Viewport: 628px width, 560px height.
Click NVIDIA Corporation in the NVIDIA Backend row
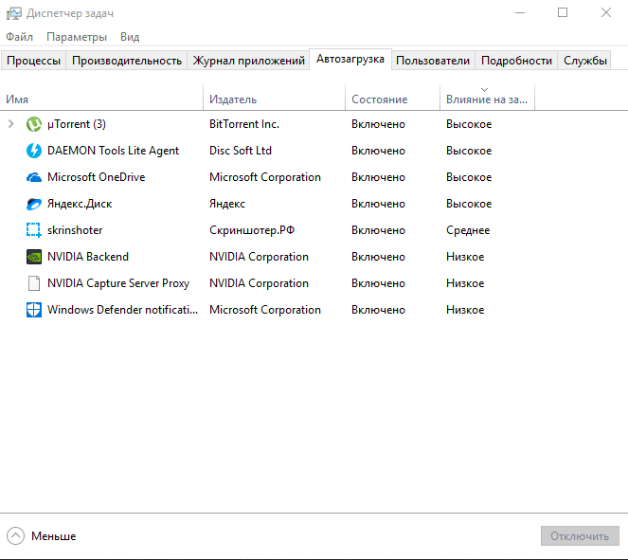point(259,257)
